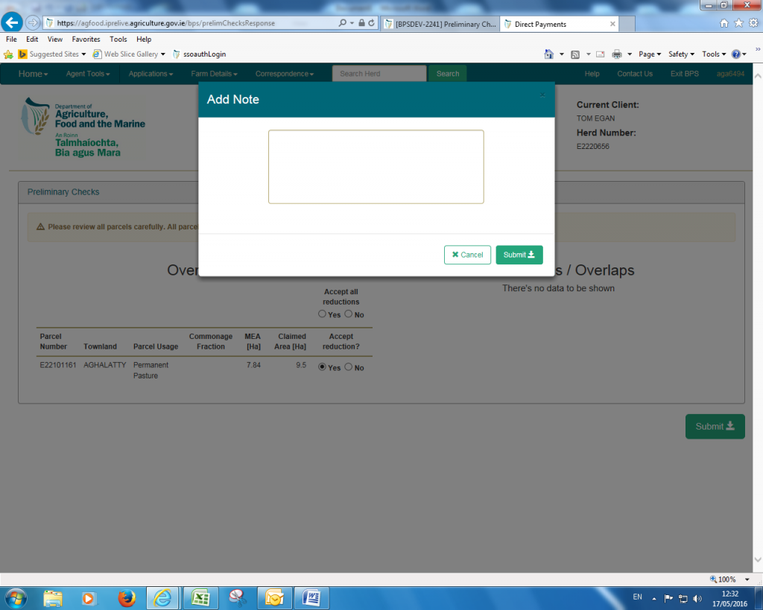Open the Favorites menu in menu bar
This screenshot has height=610, width=763.
[x=86, y=39]
